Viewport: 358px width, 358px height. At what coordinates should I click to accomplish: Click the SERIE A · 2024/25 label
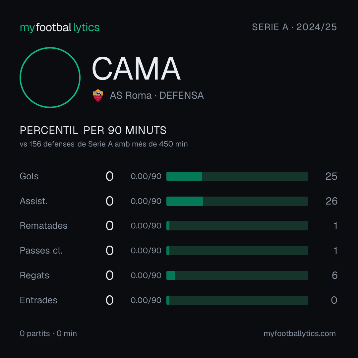pyautogui.click(x=294, y=27)
